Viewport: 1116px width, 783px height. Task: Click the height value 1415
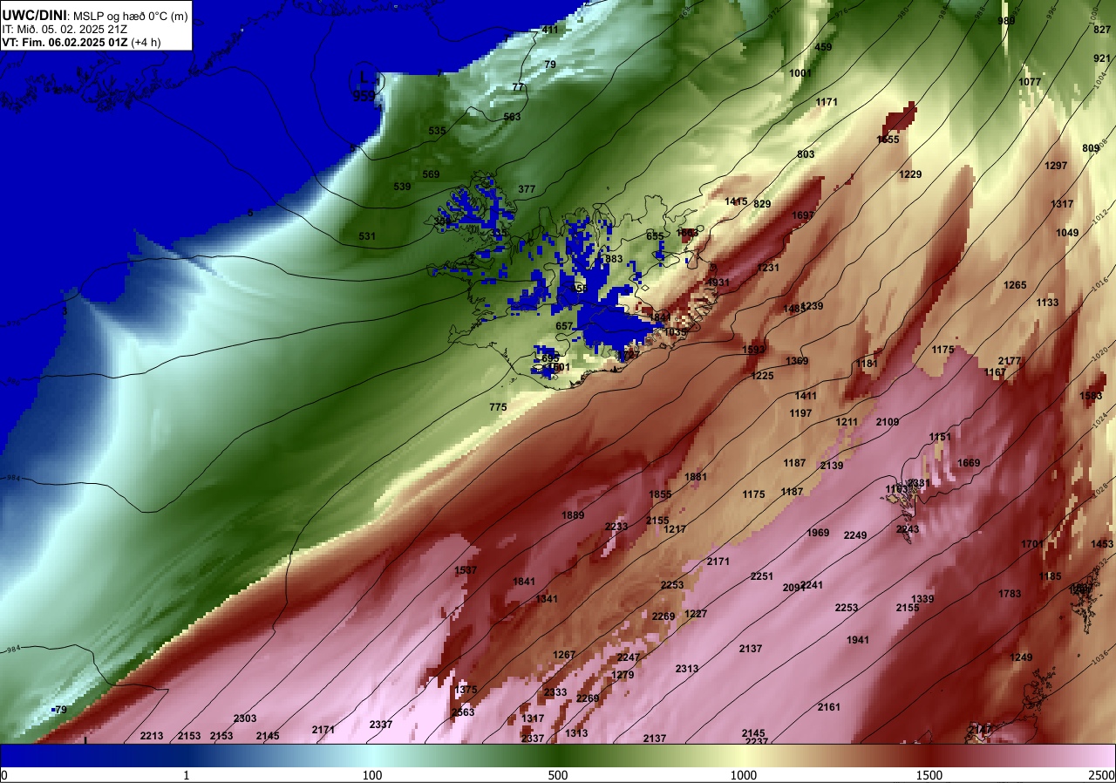[x=736, y=201]
